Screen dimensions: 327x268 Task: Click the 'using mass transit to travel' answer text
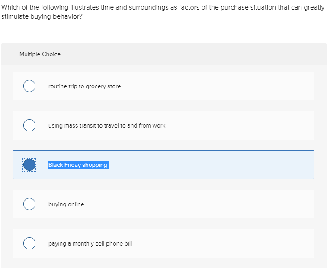click(x=106, y=126)
